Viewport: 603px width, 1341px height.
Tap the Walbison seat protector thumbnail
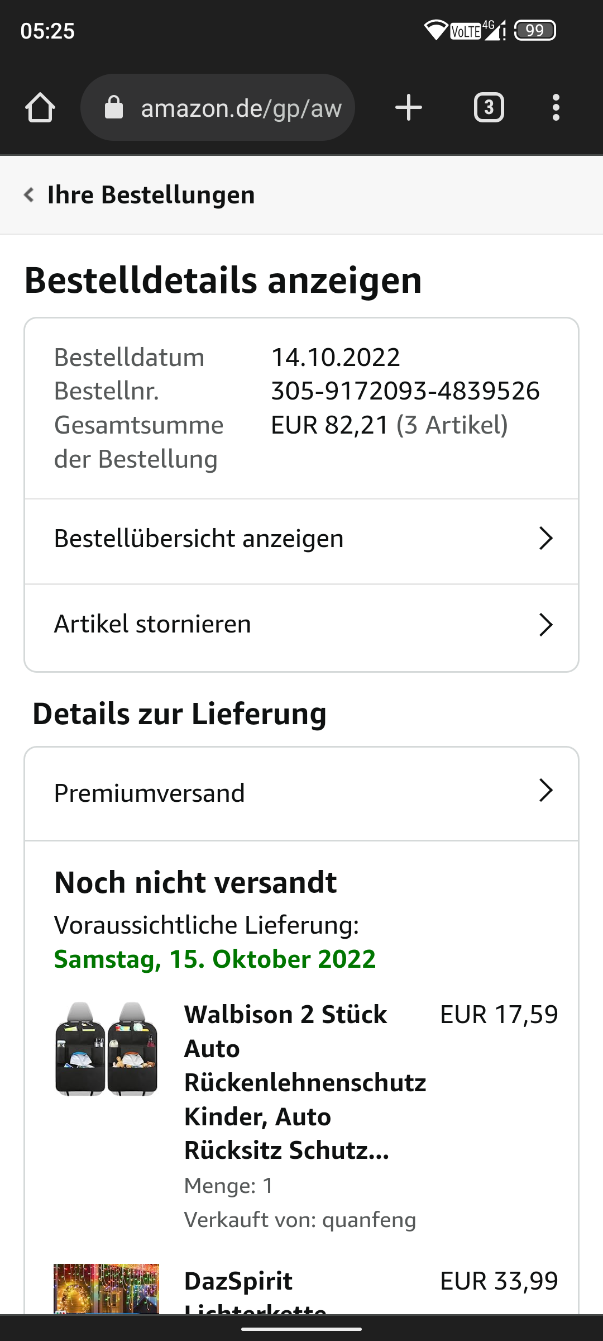(106, 1049)
